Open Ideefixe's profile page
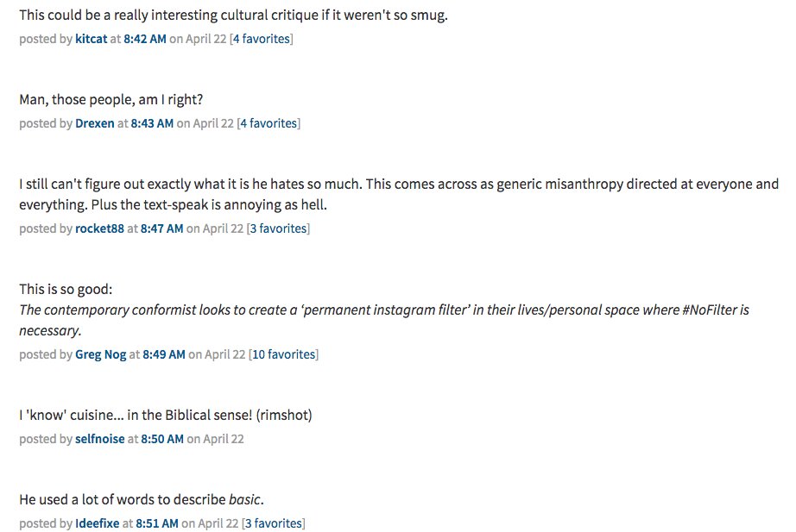Image resolution: width=796 pixels, height=532 pixels. (x=97, y=523)
